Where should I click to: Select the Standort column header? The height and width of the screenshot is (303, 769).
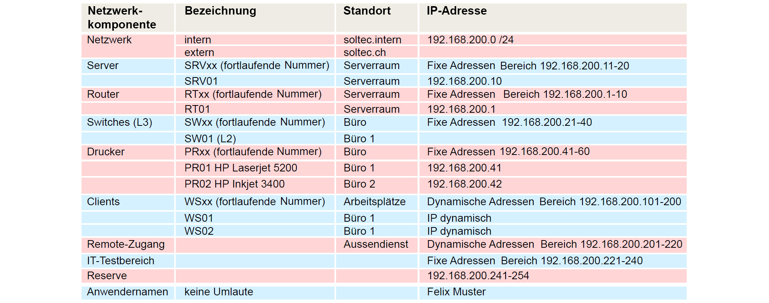tap(367, 11)
